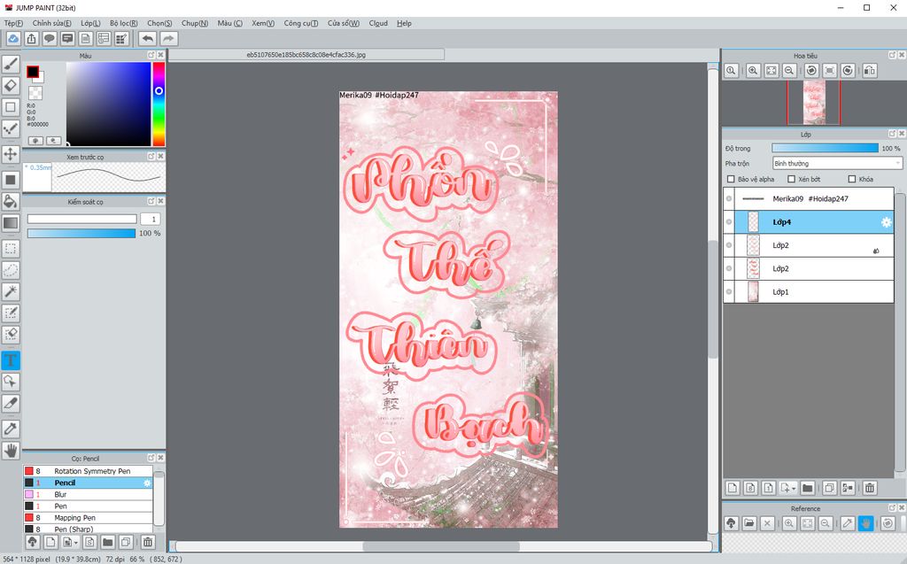Duplicate layer icon in layer panel
The width and height of the screenshot is (907, 564).
pos(829,488)
